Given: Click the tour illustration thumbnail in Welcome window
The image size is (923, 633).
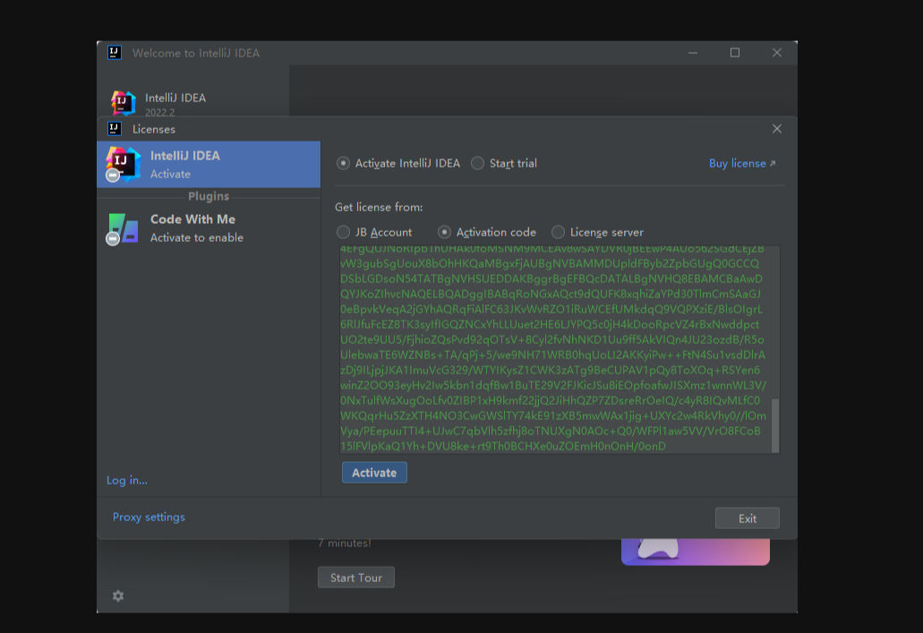Looking at the screenshot, I should coord(696,552).
